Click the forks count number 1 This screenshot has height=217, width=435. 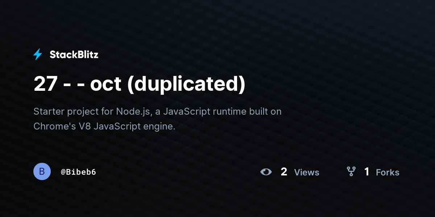click(367, 172)
